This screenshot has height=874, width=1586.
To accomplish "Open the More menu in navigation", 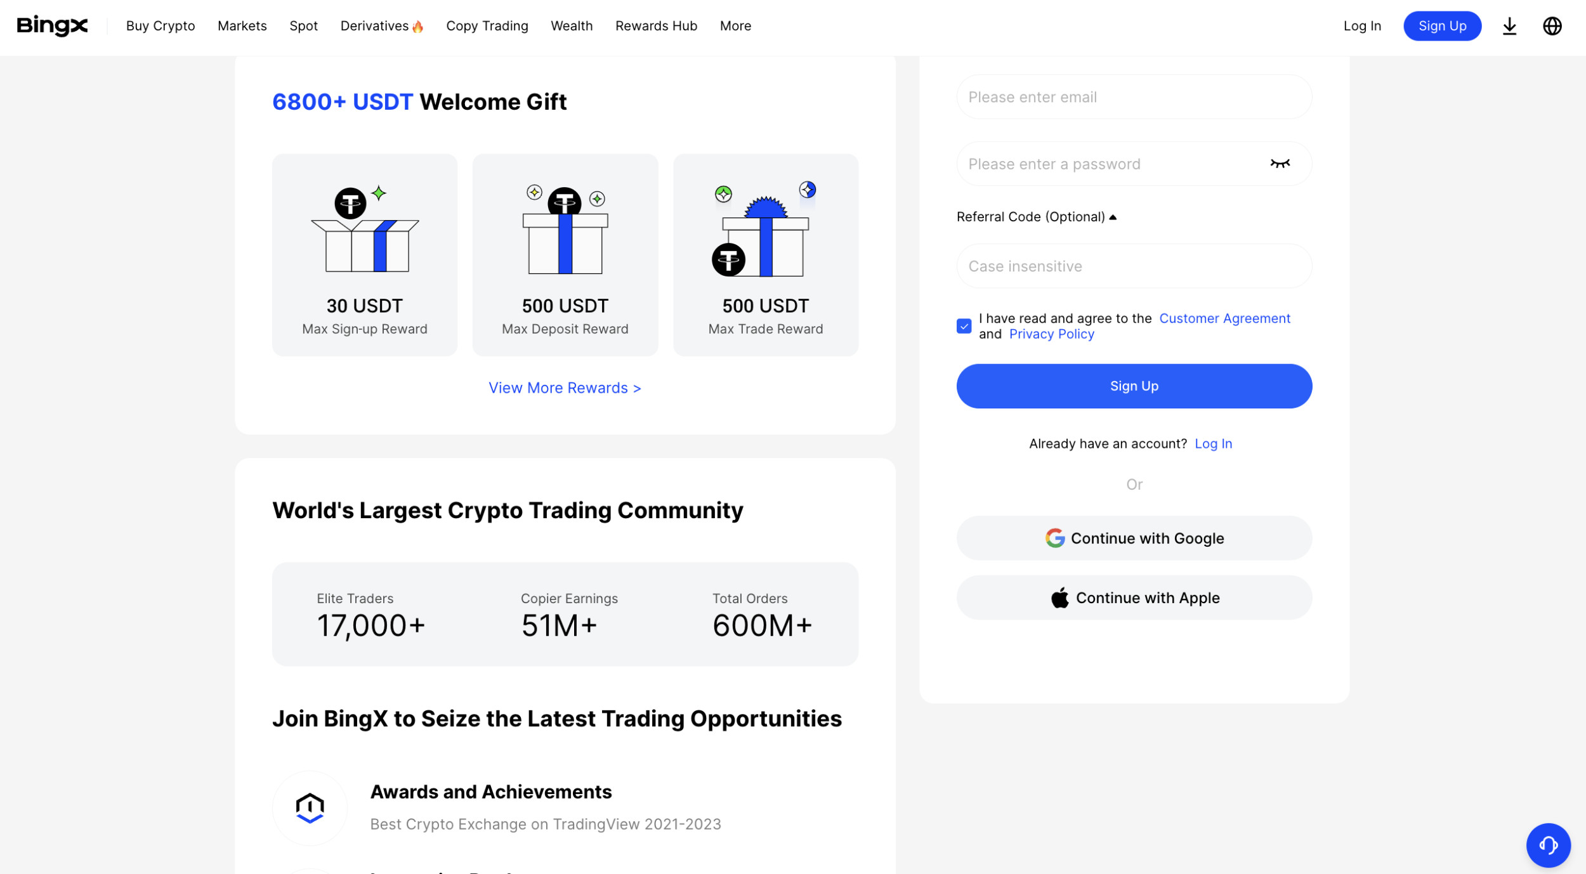I will pos(735,26).
